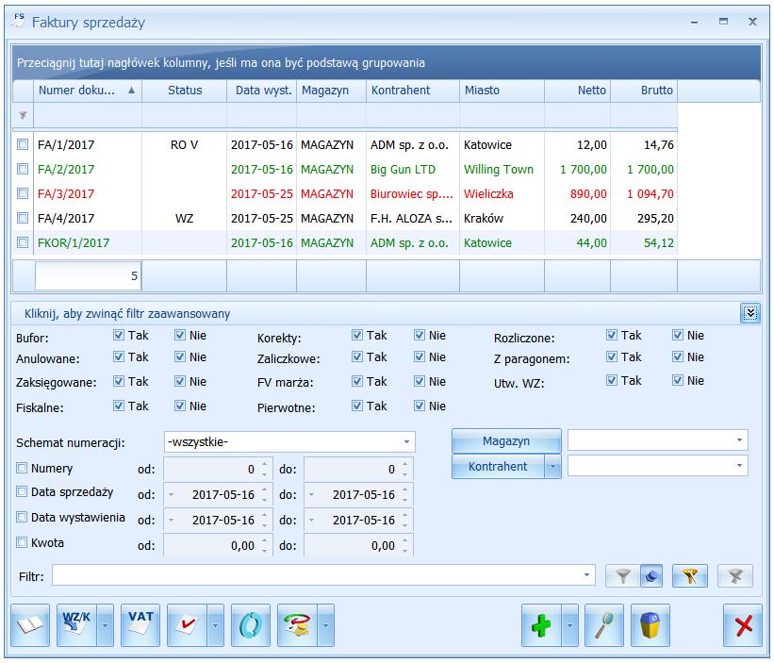The image size is (774, 663).
Task: Toggle Utw. WZ Tak checkbox
Action: 612,380
